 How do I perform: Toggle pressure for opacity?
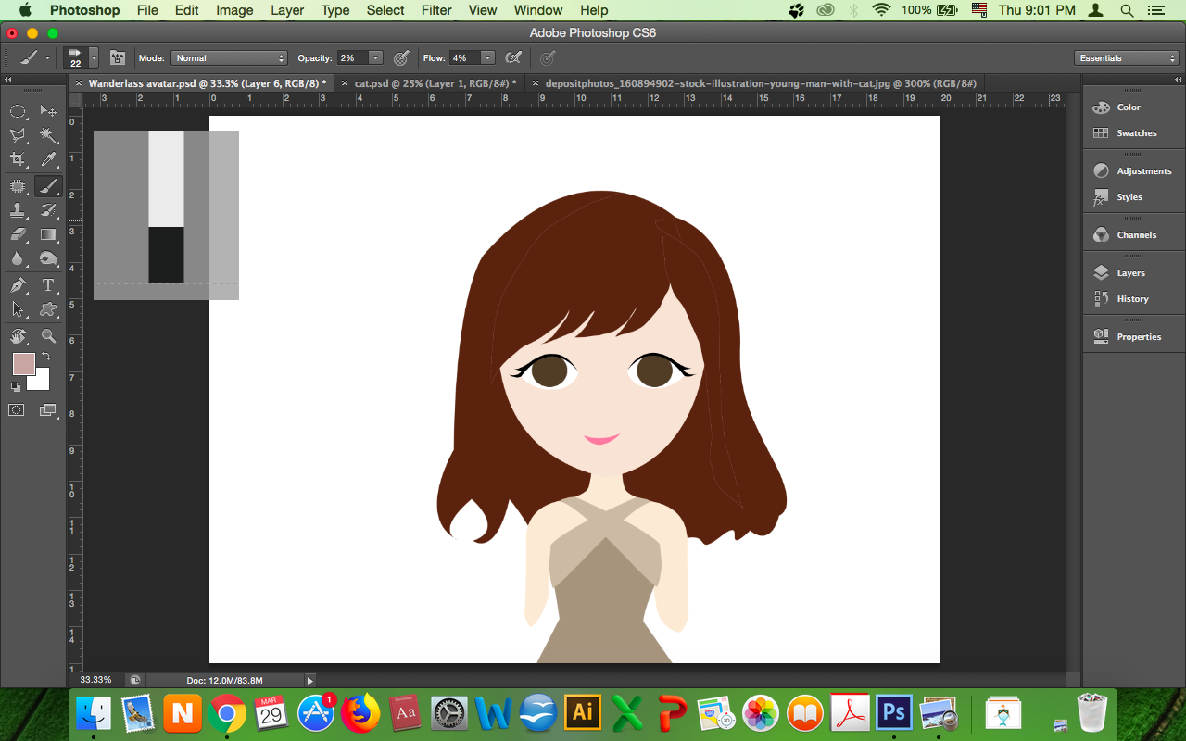point(401,57)
